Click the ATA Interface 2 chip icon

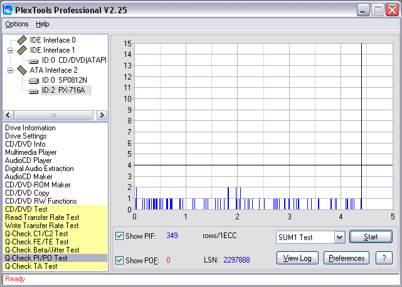click(22, 70)
